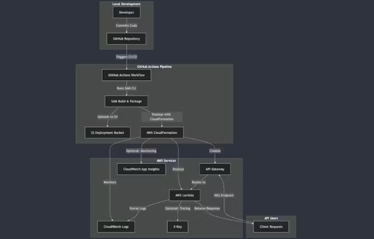Click the 'API Users' group title

271,218
